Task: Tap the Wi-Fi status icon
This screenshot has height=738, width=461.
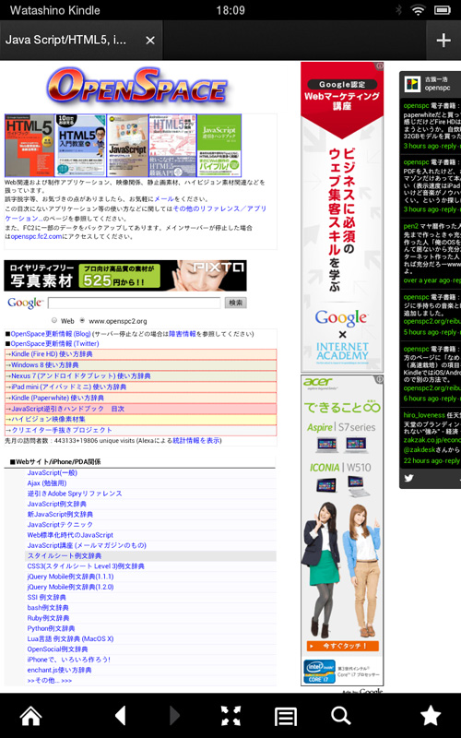Action: tap(418, 10)
